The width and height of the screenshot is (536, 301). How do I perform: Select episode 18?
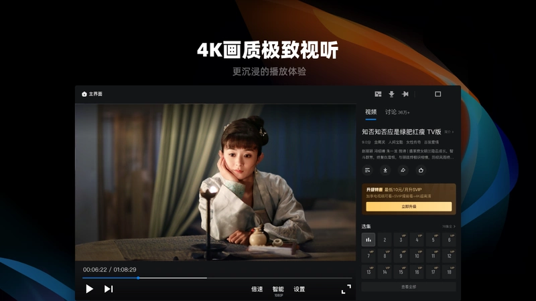449,272
